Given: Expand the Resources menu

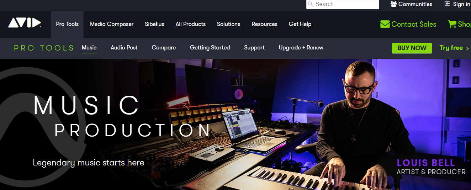Looking at the screenshot, I should pyautogui.click(x=264, y=24).
